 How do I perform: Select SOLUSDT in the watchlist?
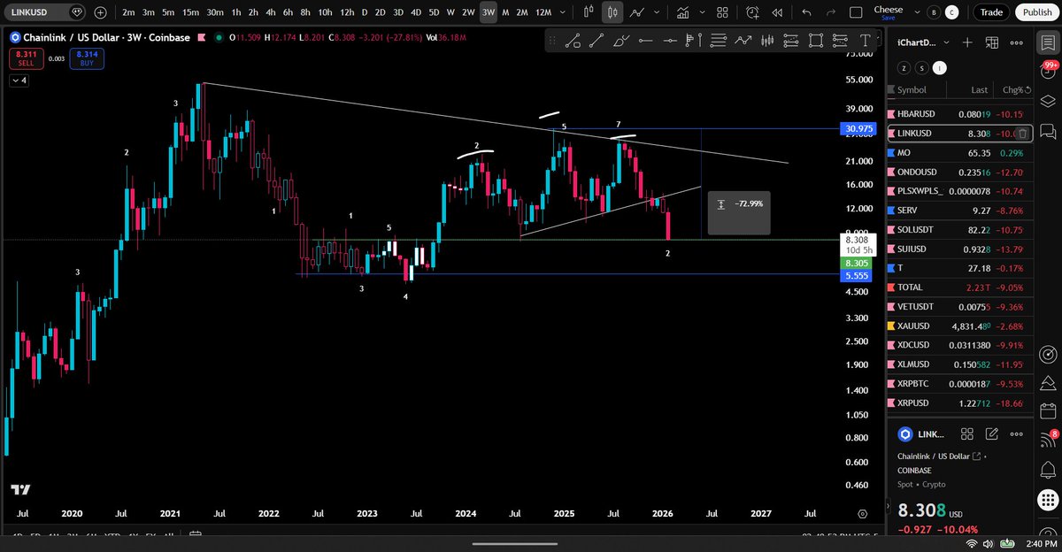(x=959, y=229)
